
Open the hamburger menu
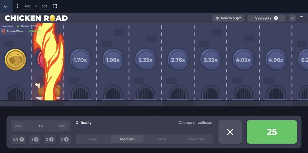(301, 18)
